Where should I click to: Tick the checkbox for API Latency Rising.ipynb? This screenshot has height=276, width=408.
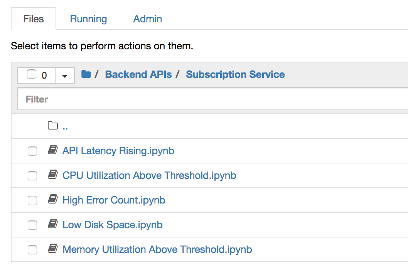tap(32, 151)
